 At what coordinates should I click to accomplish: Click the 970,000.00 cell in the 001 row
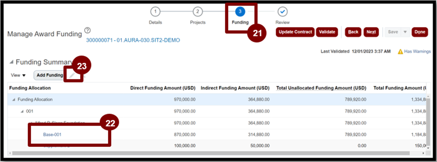[x=184, y=111]
